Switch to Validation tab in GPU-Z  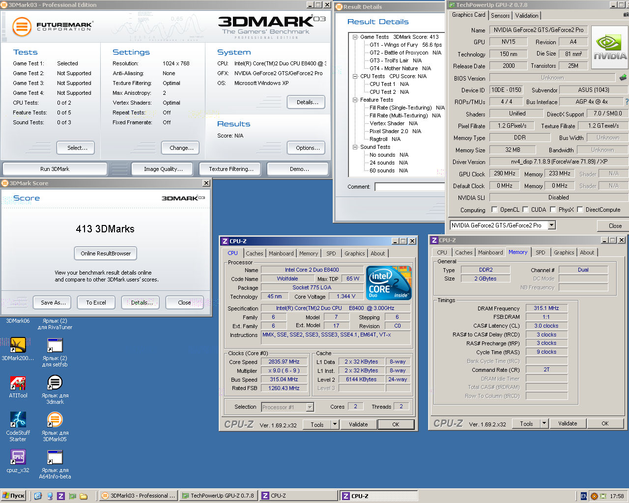(527, 16)
